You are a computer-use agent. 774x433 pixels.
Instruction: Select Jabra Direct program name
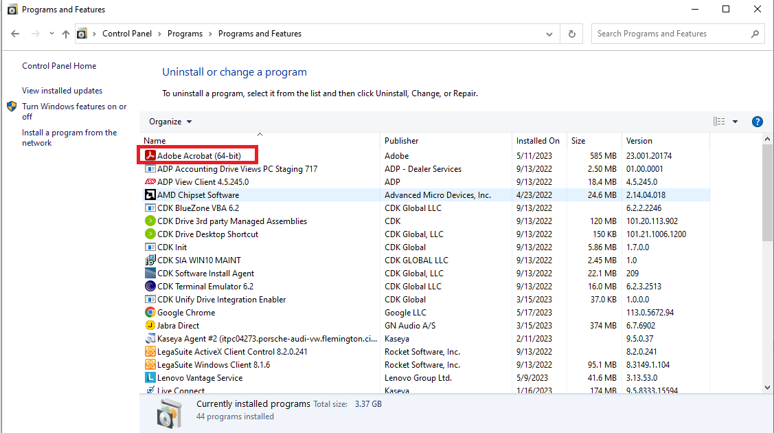(x=178, y=326)
